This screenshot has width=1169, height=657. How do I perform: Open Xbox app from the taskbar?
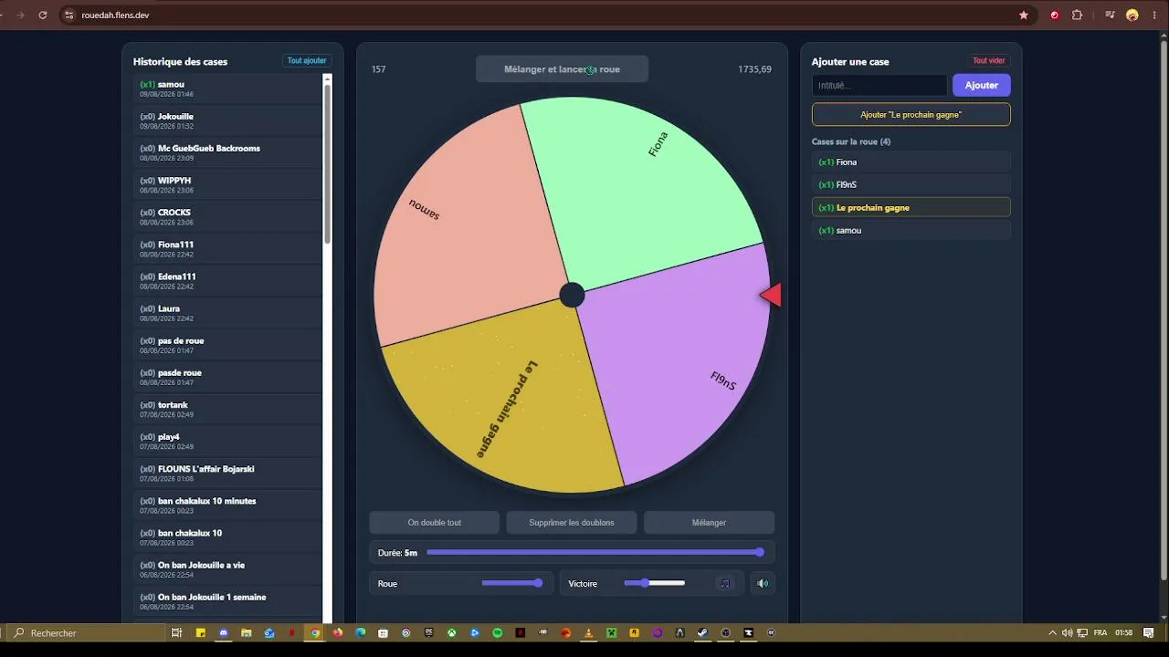(x=452, y=632)
